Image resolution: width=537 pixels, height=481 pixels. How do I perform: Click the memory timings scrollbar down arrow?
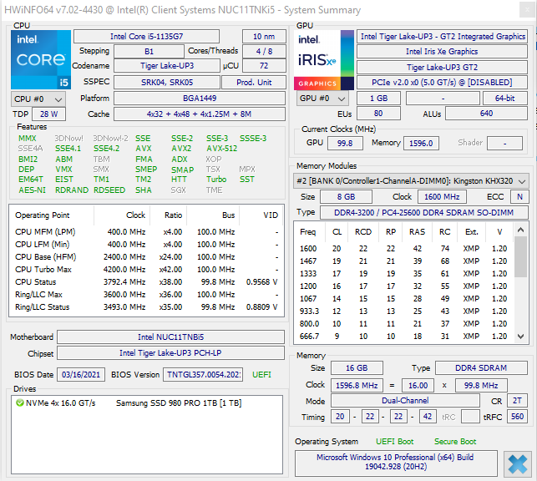point(520,337)
